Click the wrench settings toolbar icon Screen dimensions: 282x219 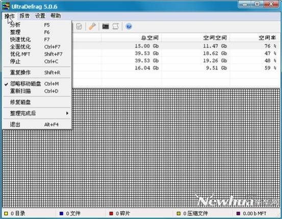[92, 26]
